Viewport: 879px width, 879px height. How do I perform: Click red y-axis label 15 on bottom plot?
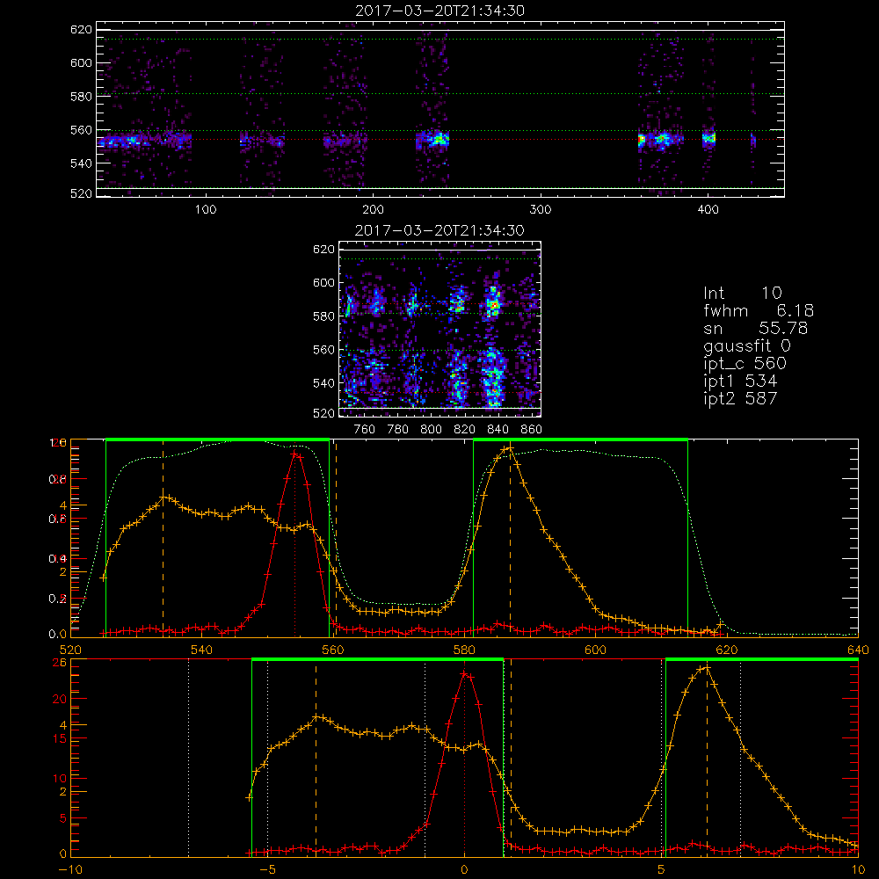coord(59,739)
